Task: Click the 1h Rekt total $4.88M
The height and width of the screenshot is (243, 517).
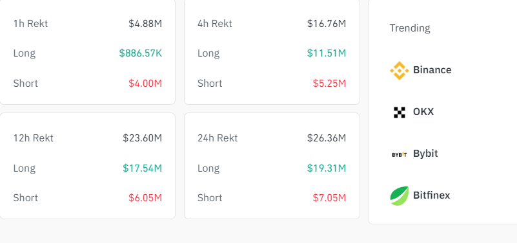Action: click(x=145, y=24)
